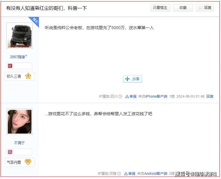Click the level 11 heart icon
The width and height of the screenshot is (221, 179).
(28, 162)
